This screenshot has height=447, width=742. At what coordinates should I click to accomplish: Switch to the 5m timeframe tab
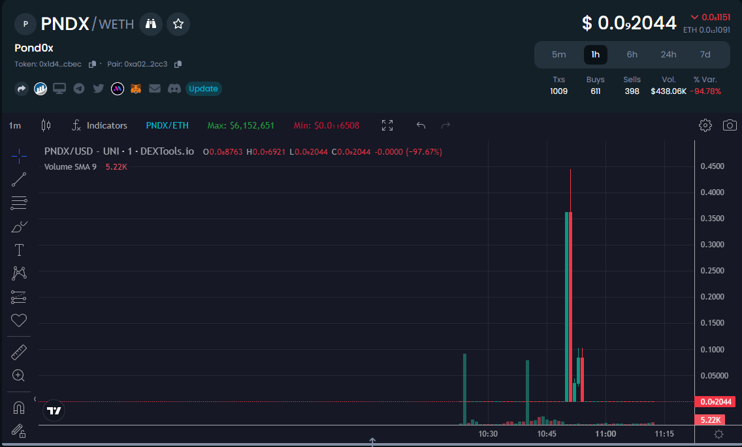[558, 54]
